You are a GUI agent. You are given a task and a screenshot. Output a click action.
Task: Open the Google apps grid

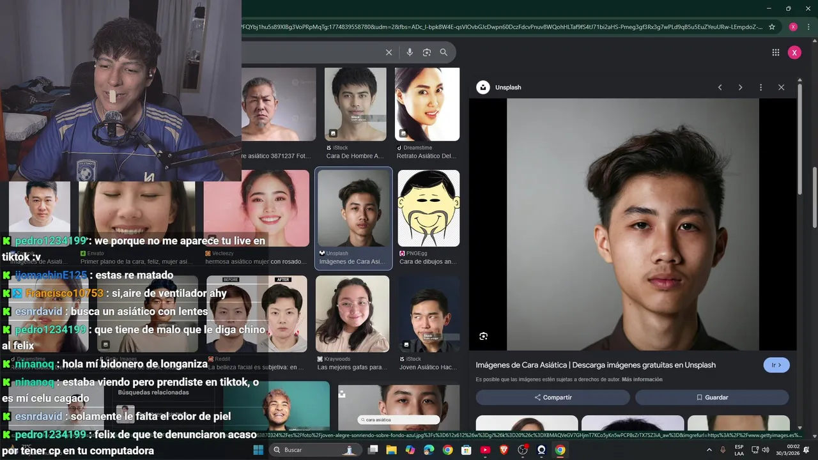pyautogui.click(x=776, y=52)
